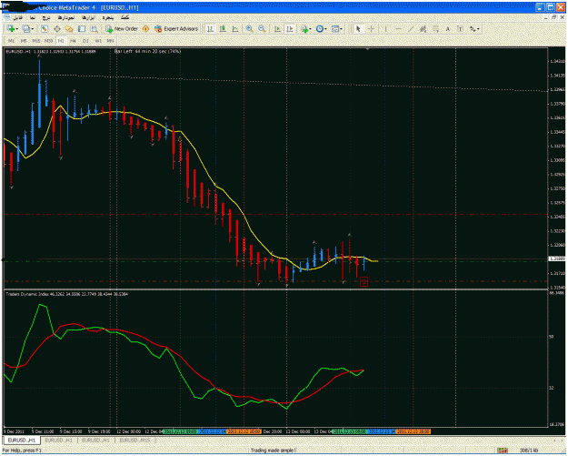
Task: Select the crosshair tool
Action: 371,29
